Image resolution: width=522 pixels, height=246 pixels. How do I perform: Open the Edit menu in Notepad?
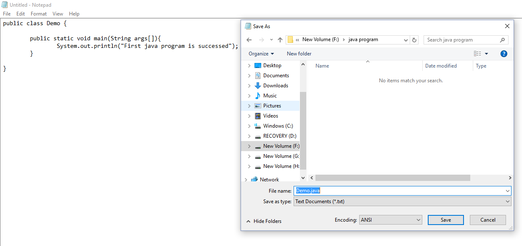pos(20,13)
